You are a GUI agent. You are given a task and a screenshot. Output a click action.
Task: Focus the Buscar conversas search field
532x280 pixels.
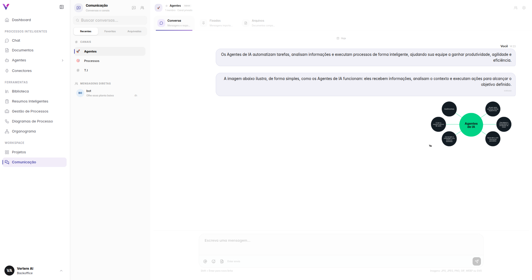pyautogui.click(x=110, y=20)
